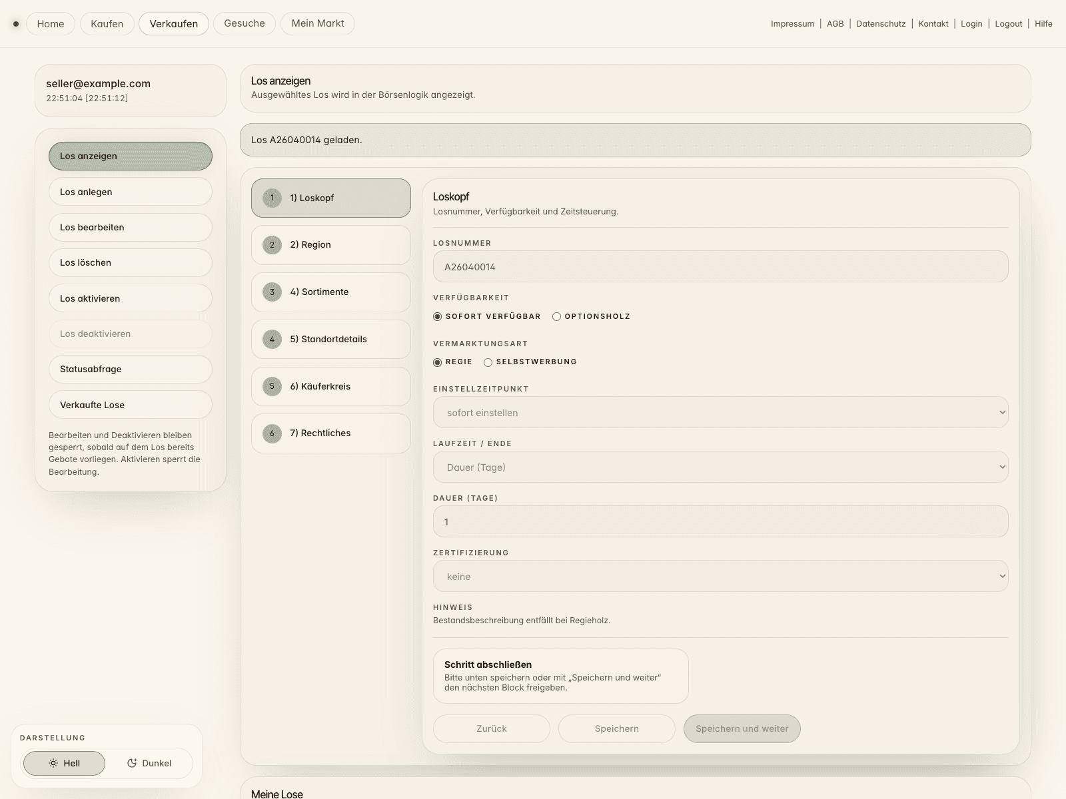Screen dimensions: 1066x799
Task: Click Speichern und weiter button
Action: [742, 728]
